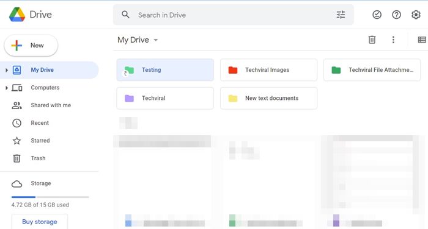Click the New button

coord(31,46)
